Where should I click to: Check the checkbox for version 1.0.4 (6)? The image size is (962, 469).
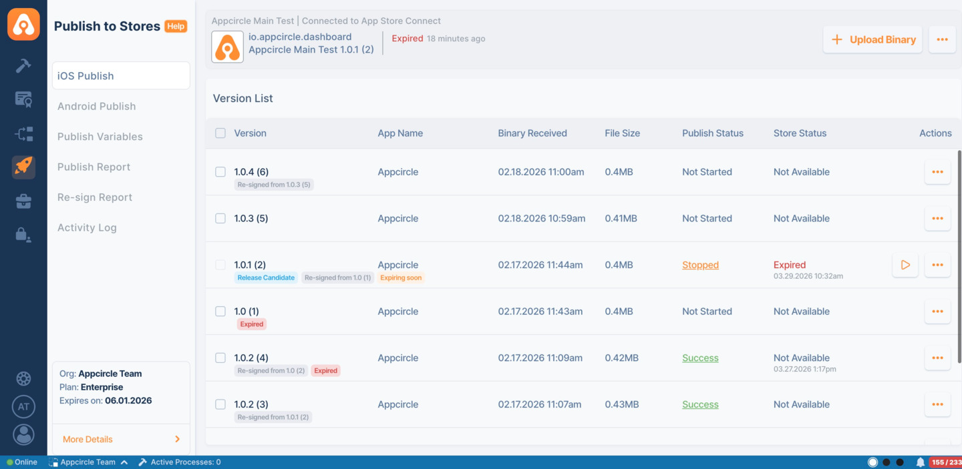tap(220, 171)
